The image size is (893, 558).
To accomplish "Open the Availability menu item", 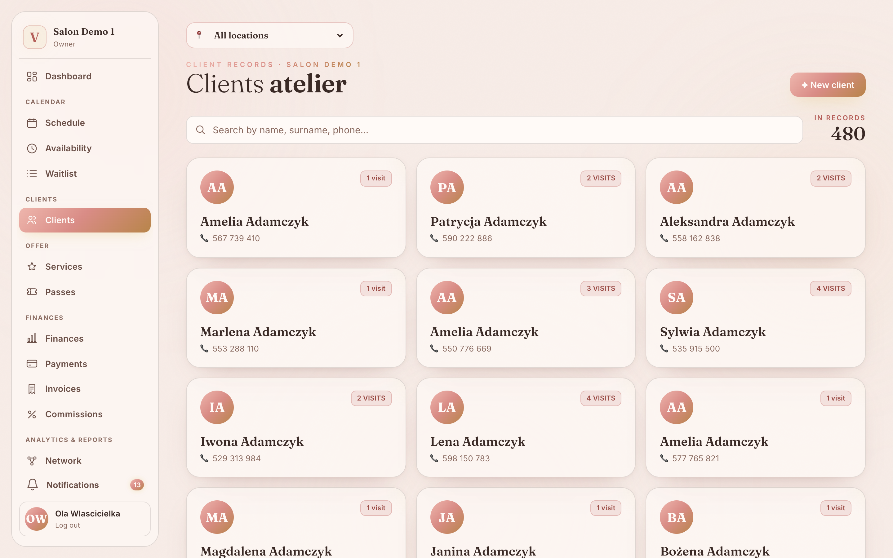I will (85, 148).
